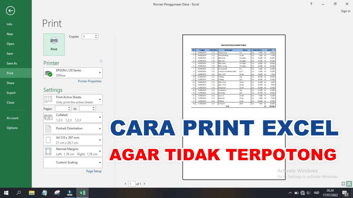Click the large Print button
This screenshot has height=198, width=353.
coord(54,45)
